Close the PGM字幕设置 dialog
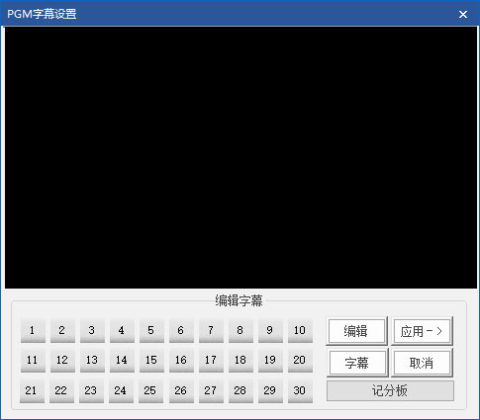The height and width of the screenshot is (420, 480). (x=463, y=14)
